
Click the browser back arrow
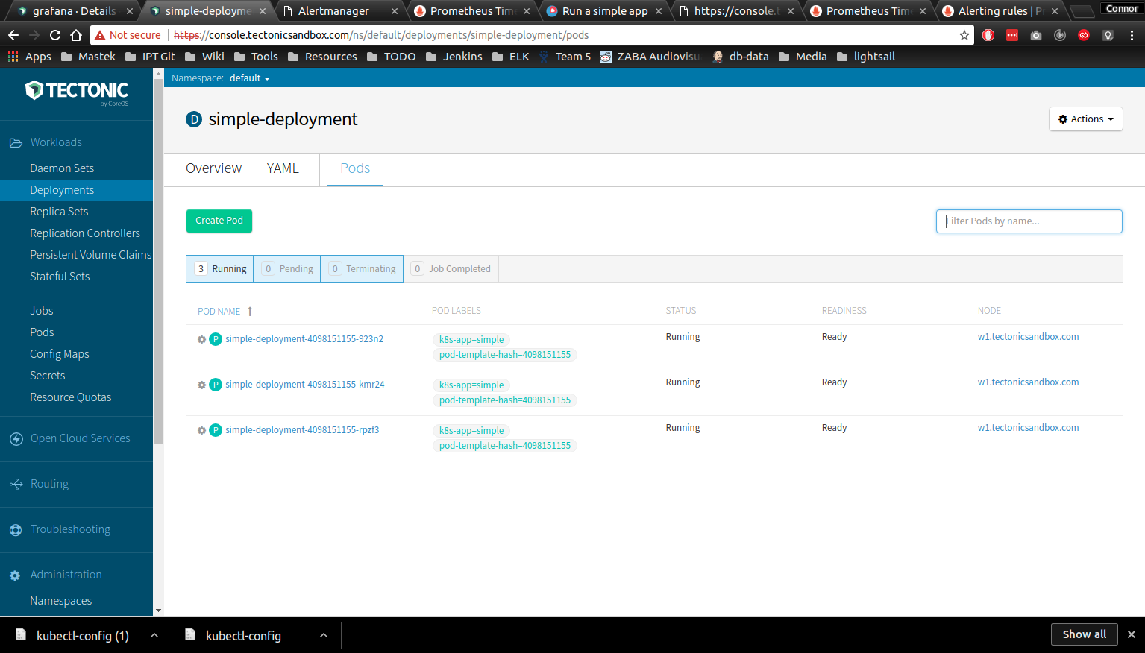point(13,35)
